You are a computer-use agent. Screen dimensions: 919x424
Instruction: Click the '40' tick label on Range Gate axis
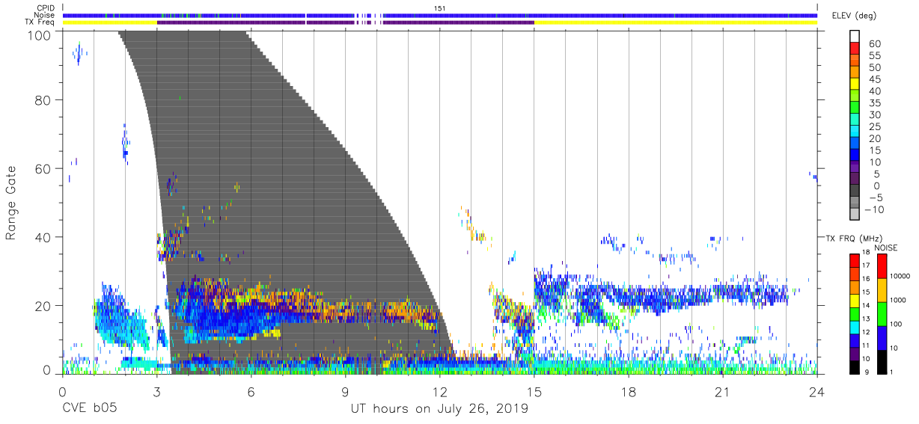tap(44, 237)
